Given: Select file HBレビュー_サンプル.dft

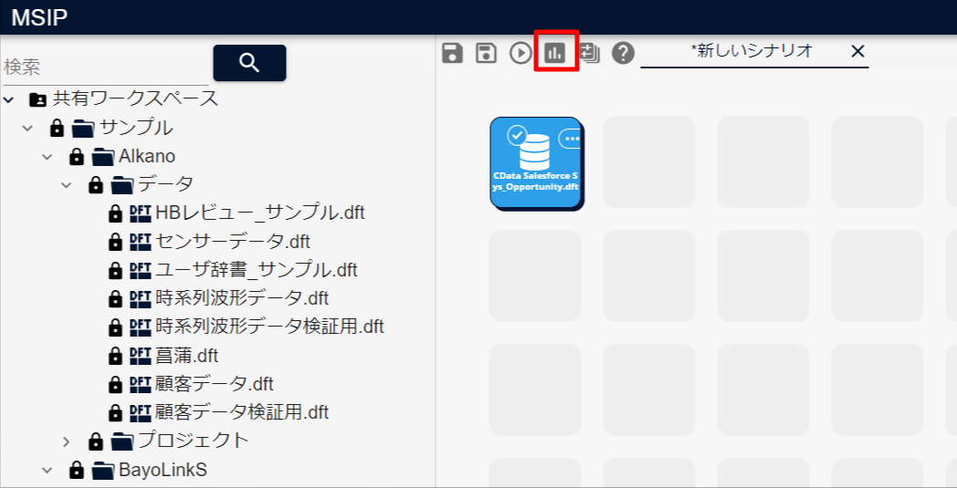Looking at the screenshot, I should (x=260, y=213).
